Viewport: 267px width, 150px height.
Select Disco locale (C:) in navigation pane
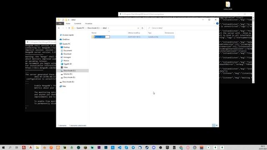pos(69,70)
